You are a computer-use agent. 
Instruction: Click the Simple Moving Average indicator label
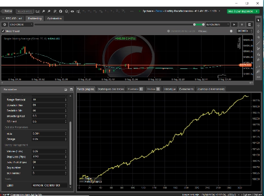32,39
